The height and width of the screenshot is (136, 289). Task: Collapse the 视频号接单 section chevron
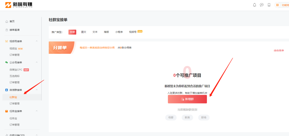coord(37,41)
